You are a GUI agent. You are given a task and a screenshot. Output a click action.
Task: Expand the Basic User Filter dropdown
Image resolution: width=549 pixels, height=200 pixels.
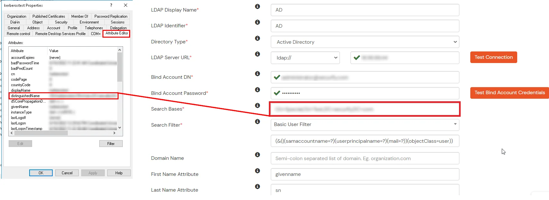point(365,124)
